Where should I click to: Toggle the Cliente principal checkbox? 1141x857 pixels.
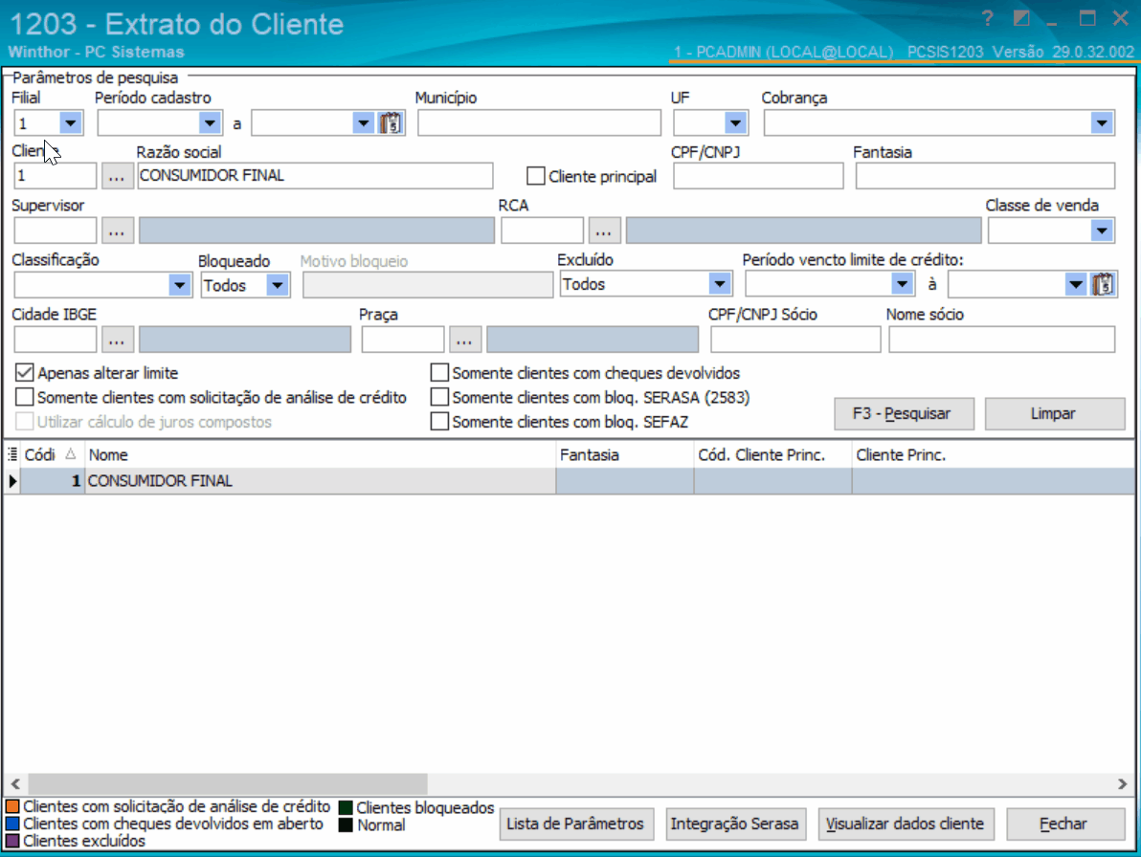click(x=536, y=176)
